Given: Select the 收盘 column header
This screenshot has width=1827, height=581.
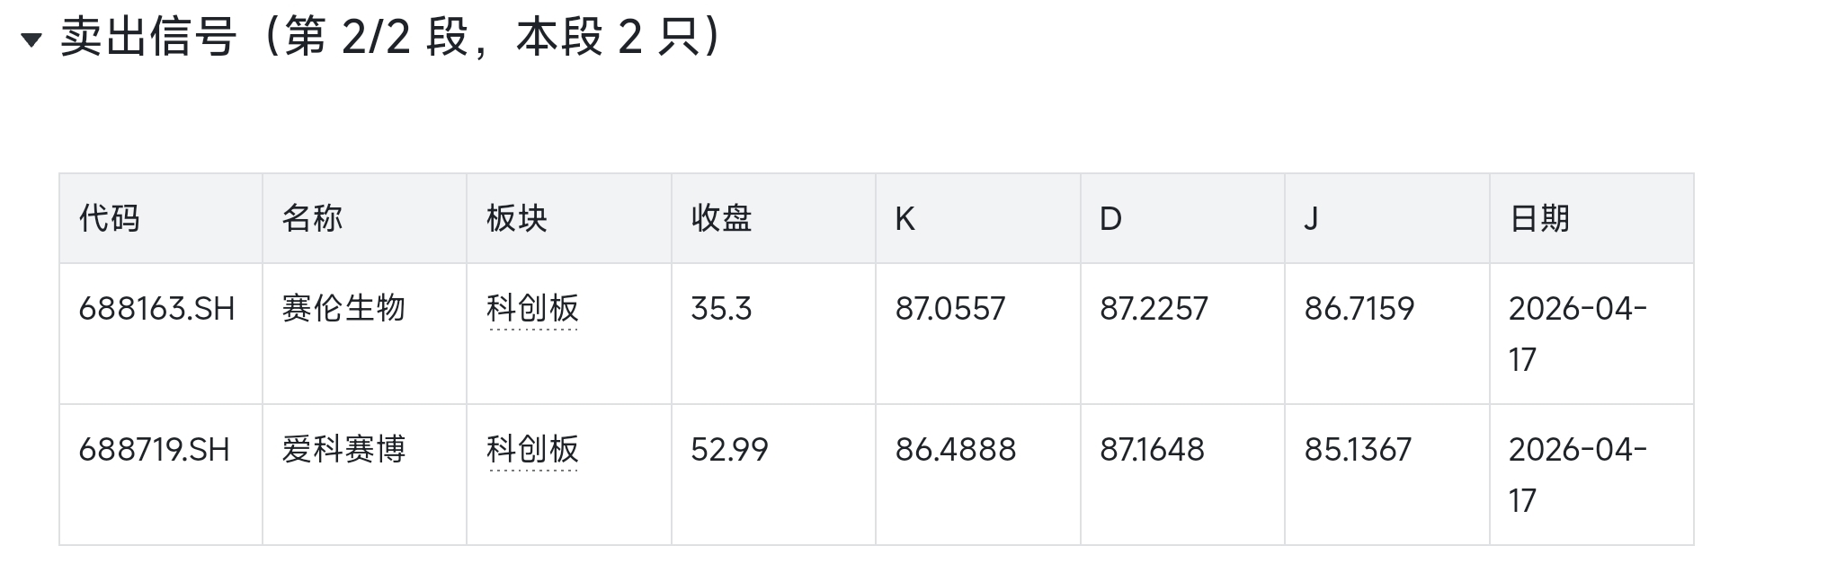Looking at the screenshot, I should pyautogui.click(x=721, y=218).
